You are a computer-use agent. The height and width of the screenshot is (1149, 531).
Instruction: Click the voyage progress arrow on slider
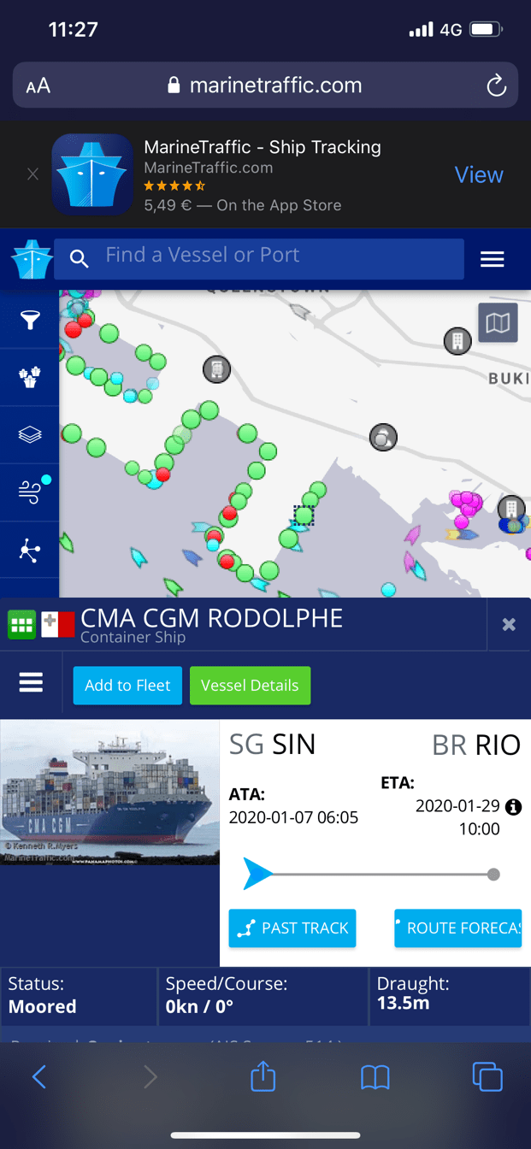click(257, 874)
